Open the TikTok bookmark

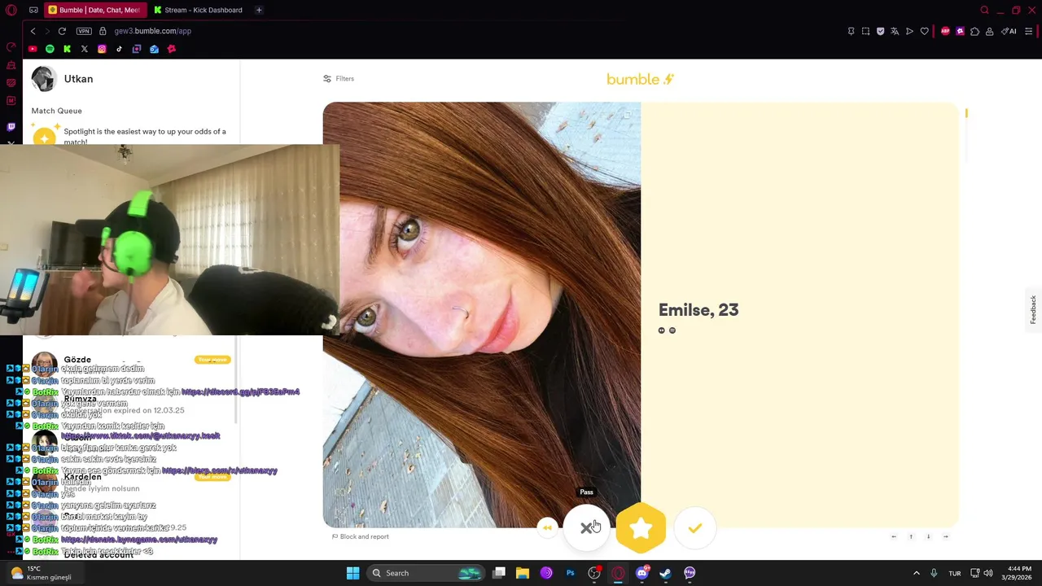pos(119,49)
